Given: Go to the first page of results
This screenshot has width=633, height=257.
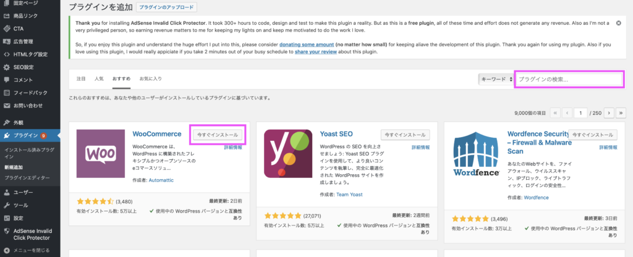Looking at the screenshot, I should [x=554, y=113].
